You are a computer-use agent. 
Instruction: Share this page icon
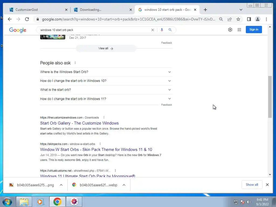230,19
